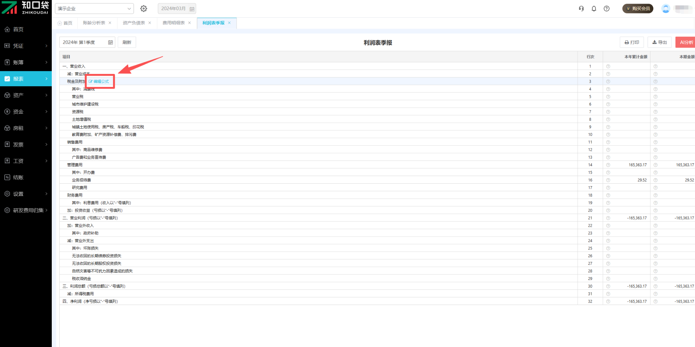
Task: Open the notifications bell
Action: pyautogui.click(x=594, y=9)
